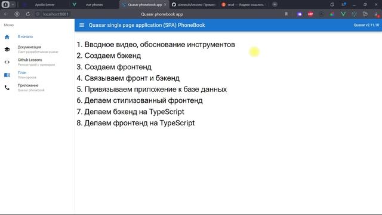Screen dimensions: 382x215
Task: Select line 5. Привязываем приложение к базе данных
Action: click(152, 90)
